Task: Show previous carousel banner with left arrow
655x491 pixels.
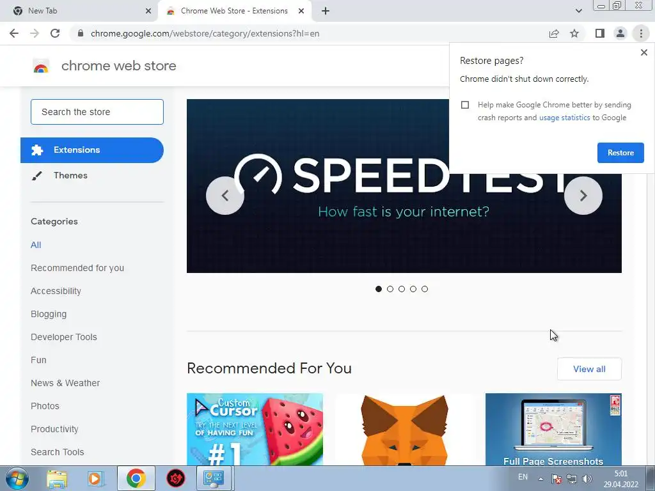Action: point(225,196)
